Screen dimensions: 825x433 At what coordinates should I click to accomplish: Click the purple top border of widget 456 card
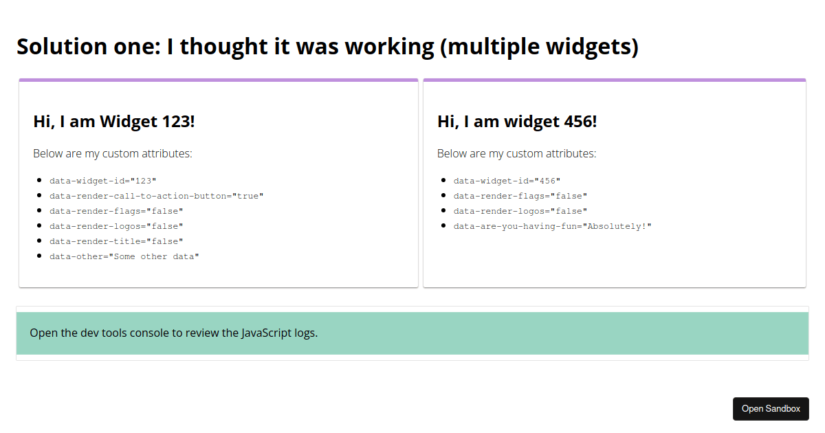click(615, 80)
